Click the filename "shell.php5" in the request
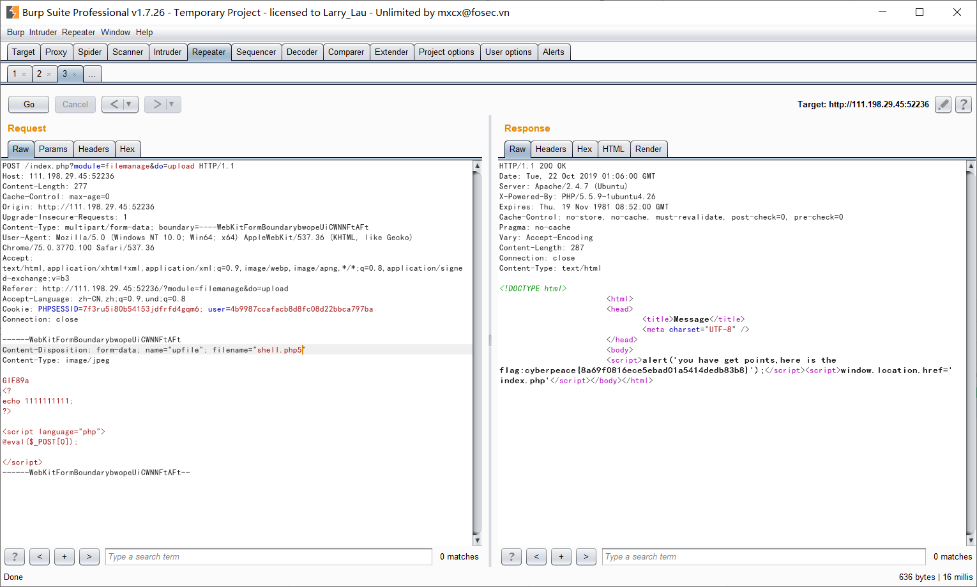Image resolution: width=977 pixels, height=587 pixels. coord(279,350)
